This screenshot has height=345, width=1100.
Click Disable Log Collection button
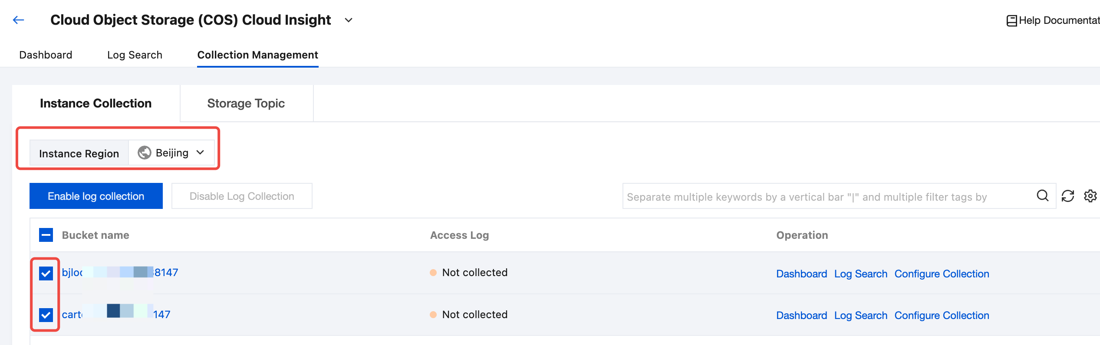pyautogui.click(x=242, y=196)
